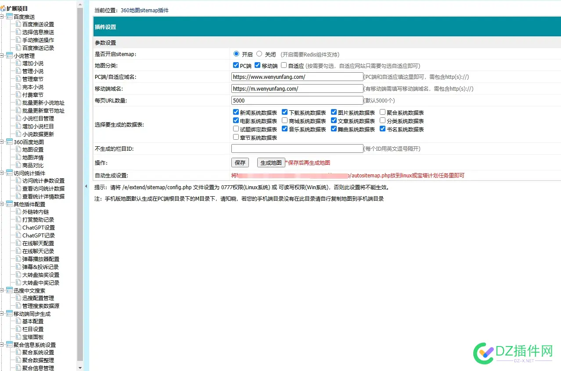Select 关闭 radio for sitemap
The image size is (561, 371).
click(x=259, y=54)
